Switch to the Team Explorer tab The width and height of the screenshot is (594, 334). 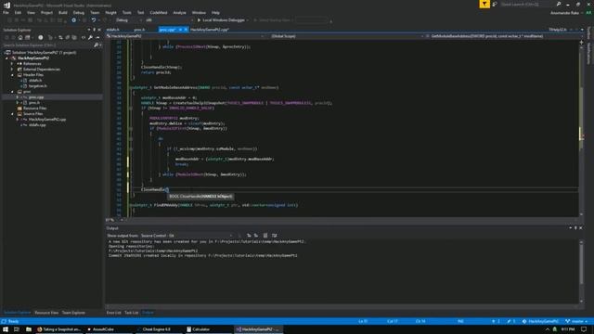(73, 313)
